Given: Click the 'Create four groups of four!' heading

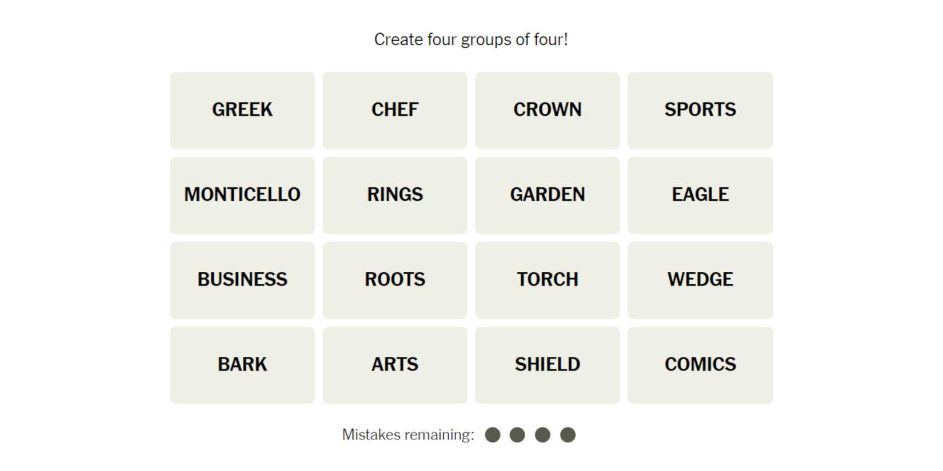Looking at the screenshot, I should pos(471,39).
